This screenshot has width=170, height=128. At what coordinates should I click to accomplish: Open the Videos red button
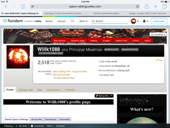click(x=94, y=41)
